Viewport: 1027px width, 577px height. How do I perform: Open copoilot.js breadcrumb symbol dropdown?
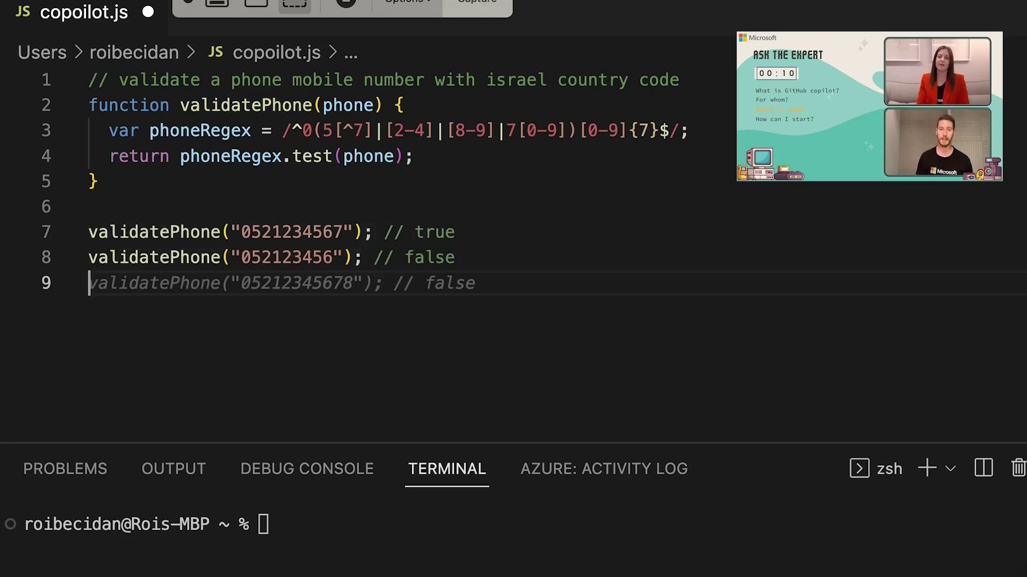point(276,52)
